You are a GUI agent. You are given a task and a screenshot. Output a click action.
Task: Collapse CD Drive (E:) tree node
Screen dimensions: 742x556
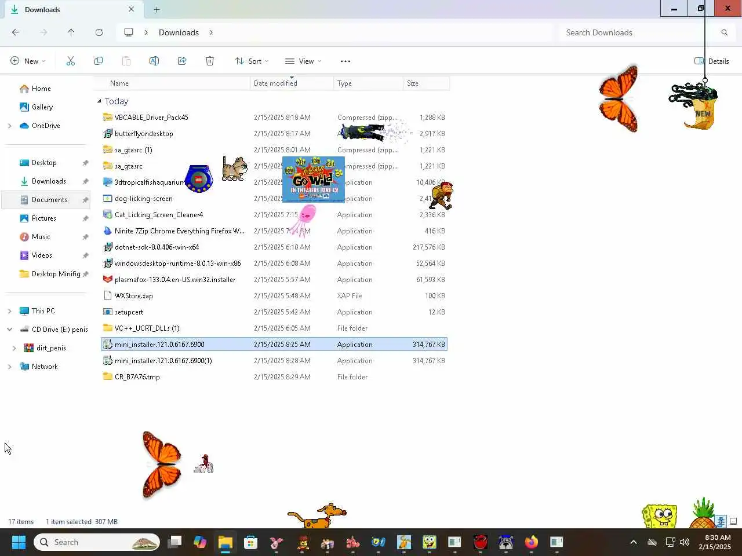(10, 330)
